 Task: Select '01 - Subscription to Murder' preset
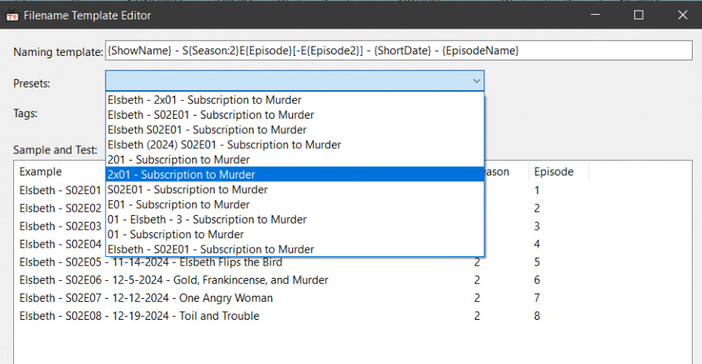click(x=176, y=234)
